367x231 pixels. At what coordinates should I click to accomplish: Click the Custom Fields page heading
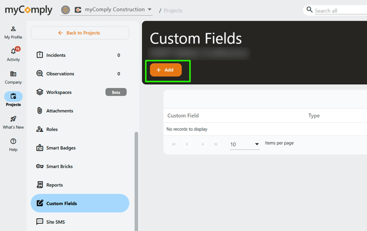[196, 38]
